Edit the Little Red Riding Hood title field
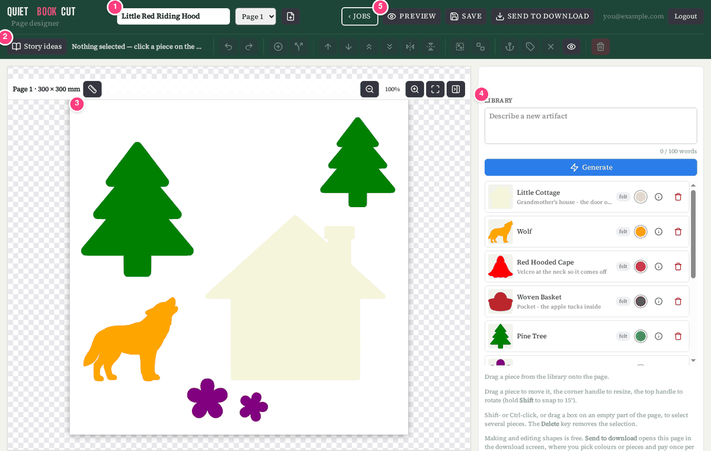 (174, 17)
